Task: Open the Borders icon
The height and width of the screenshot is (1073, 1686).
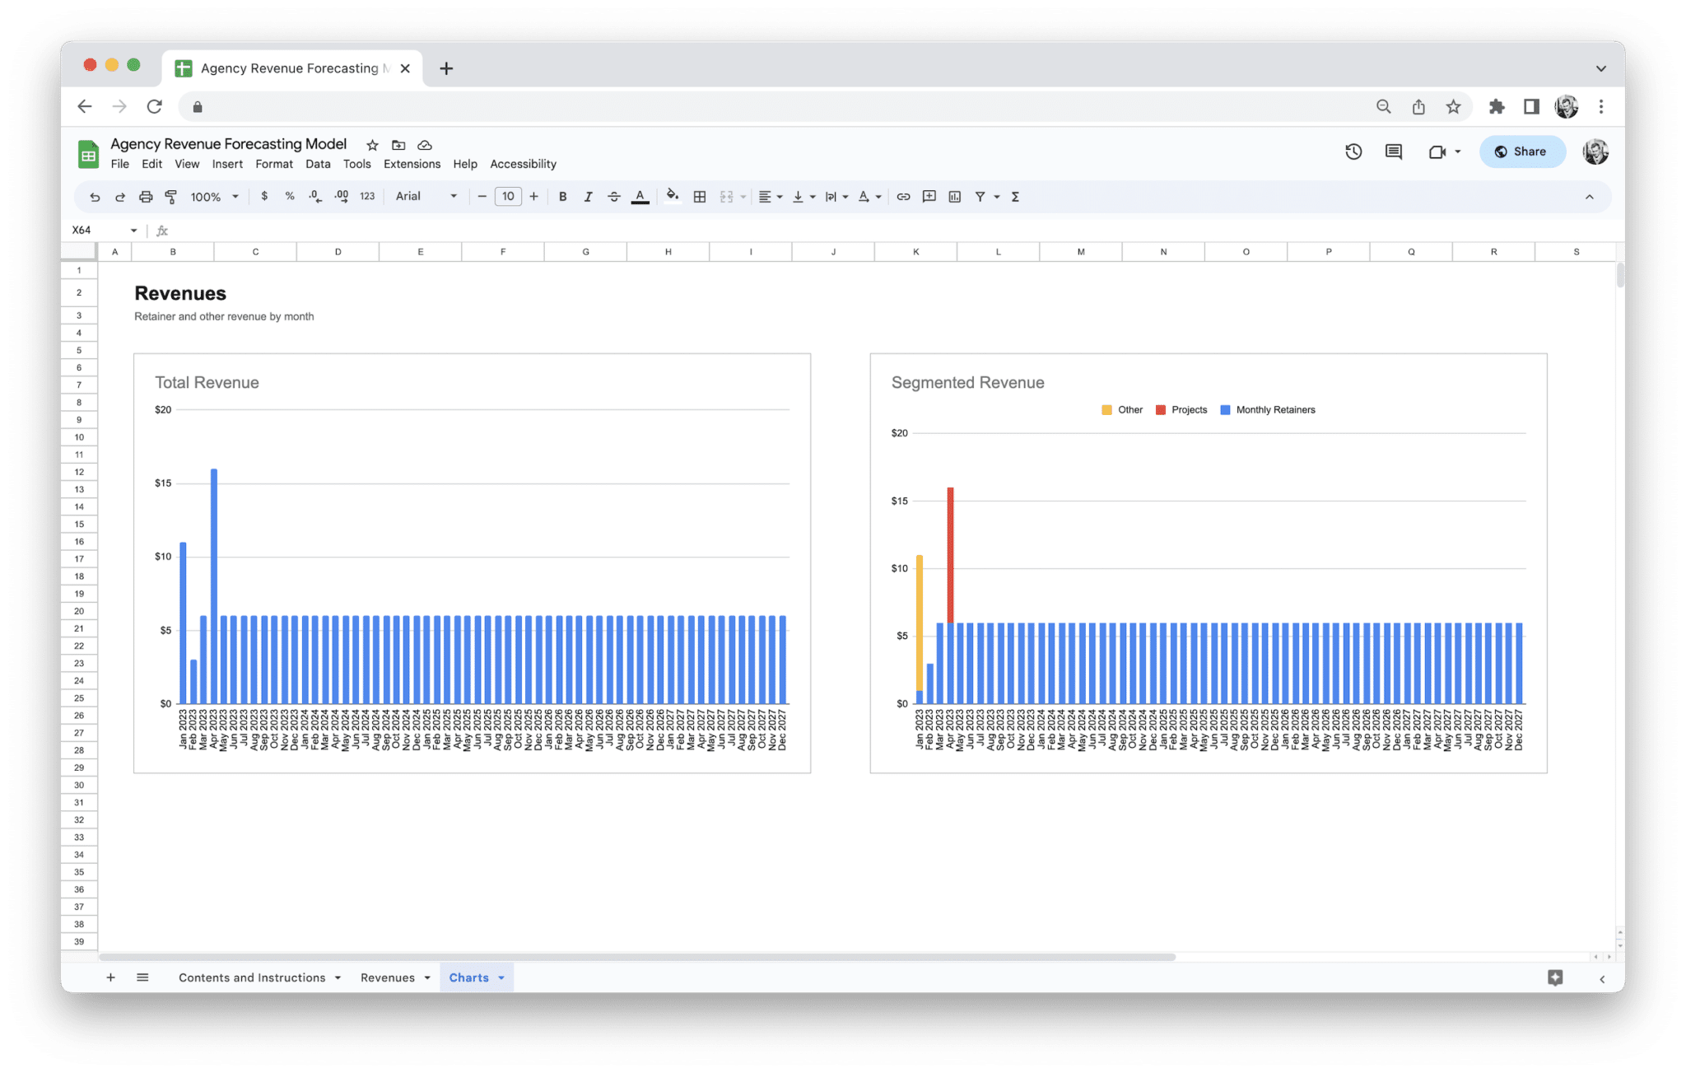Action: click(x=699, y=196)
